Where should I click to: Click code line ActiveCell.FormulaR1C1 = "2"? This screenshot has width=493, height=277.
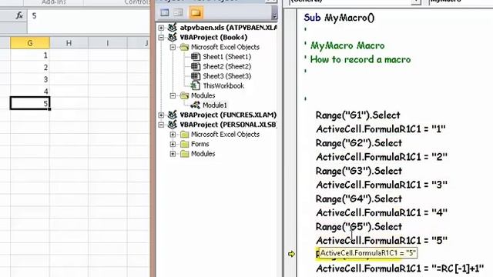381,157
